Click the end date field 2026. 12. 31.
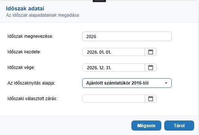199x135 pixels. coord(114,67)
